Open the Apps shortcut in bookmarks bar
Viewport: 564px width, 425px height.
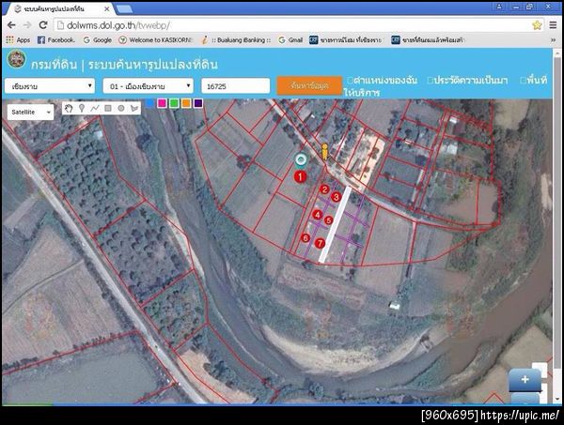pyautogui.click(x=18, y=40)
